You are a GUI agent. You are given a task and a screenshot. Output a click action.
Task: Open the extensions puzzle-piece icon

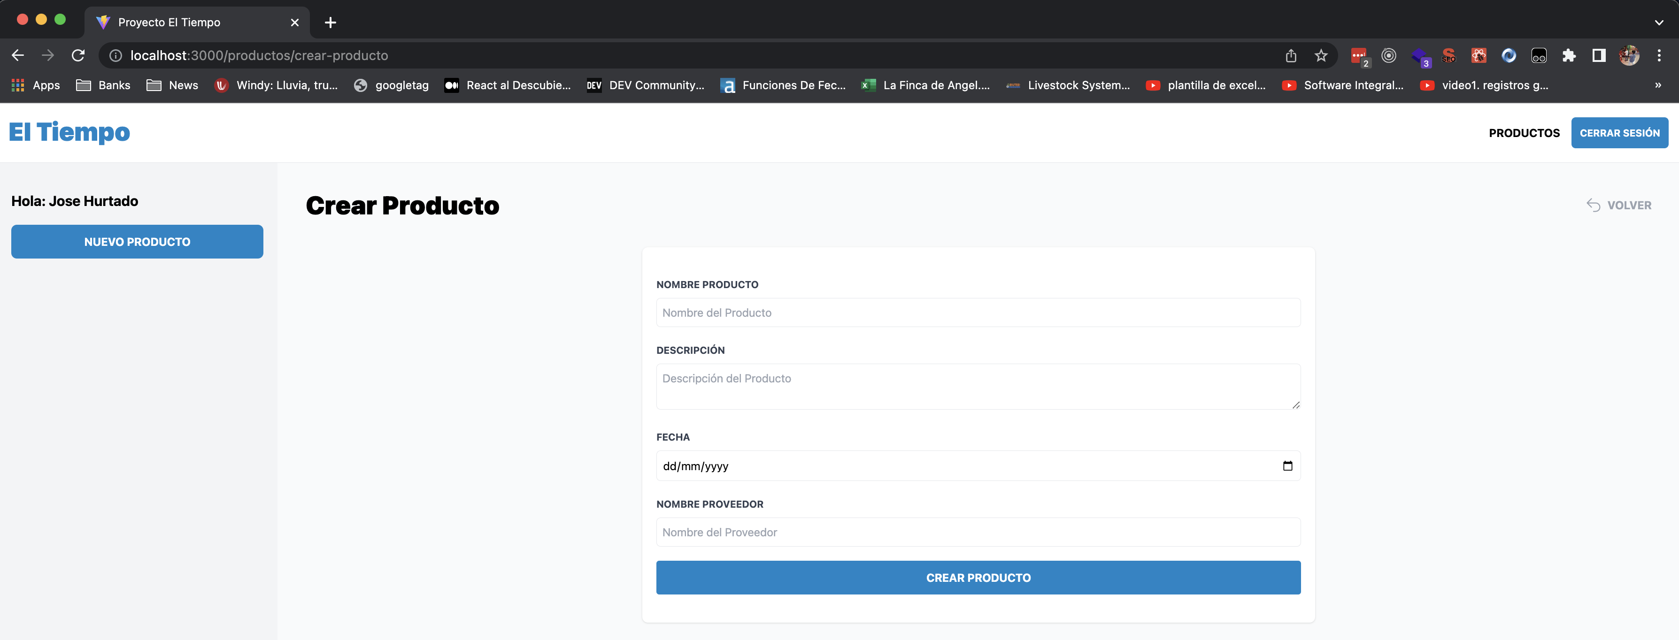(x=1569, y=55)
